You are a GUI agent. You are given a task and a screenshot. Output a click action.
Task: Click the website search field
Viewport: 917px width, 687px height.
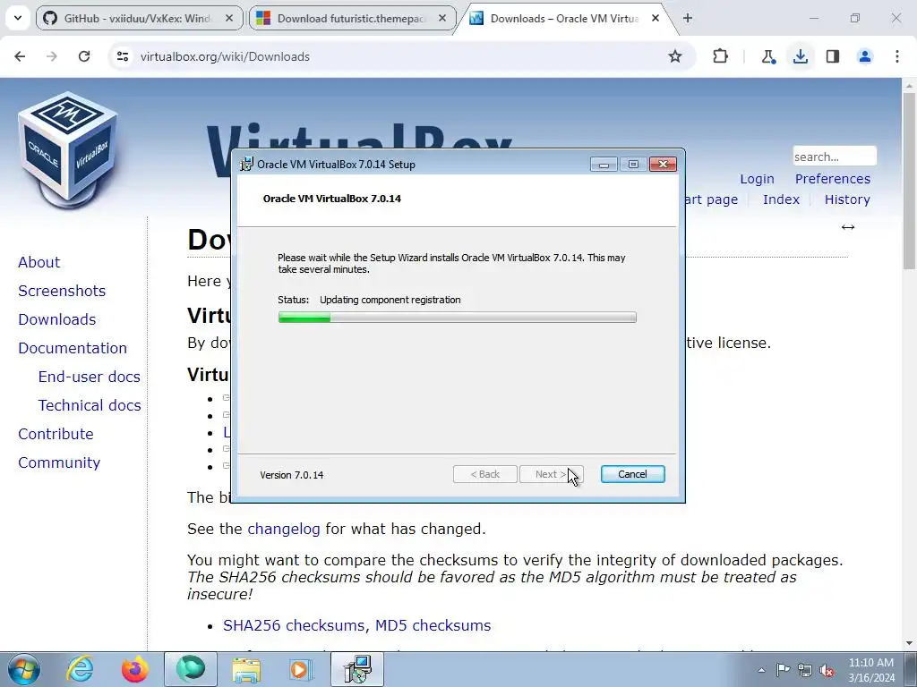click(x=835, y=157)
